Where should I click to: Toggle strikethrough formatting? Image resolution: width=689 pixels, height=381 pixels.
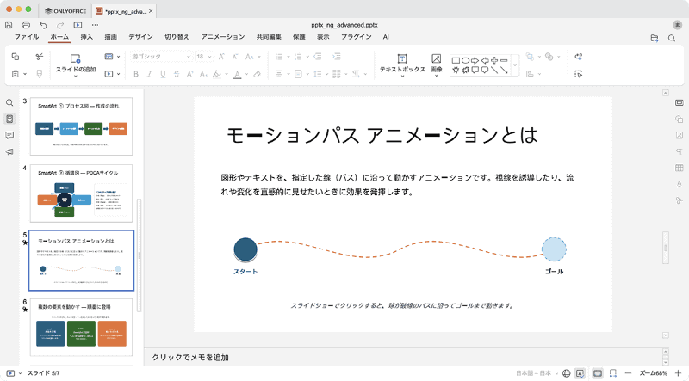click(177, 74)
